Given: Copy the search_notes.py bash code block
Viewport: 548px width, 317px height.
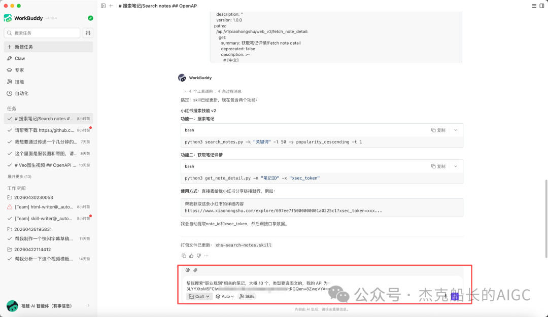Looking at the screenshot, I should coord(438,130).
